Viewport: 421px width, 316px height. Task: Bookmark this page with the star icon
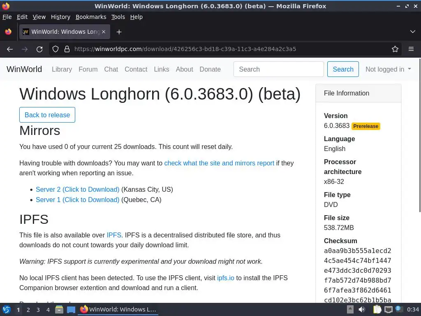(395, 49)
